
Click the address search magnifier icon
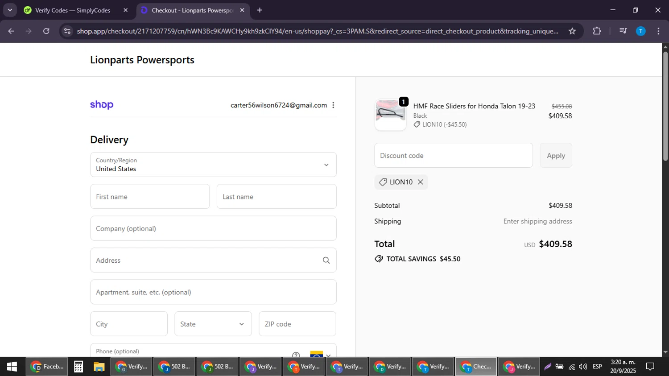coord(326,260)
